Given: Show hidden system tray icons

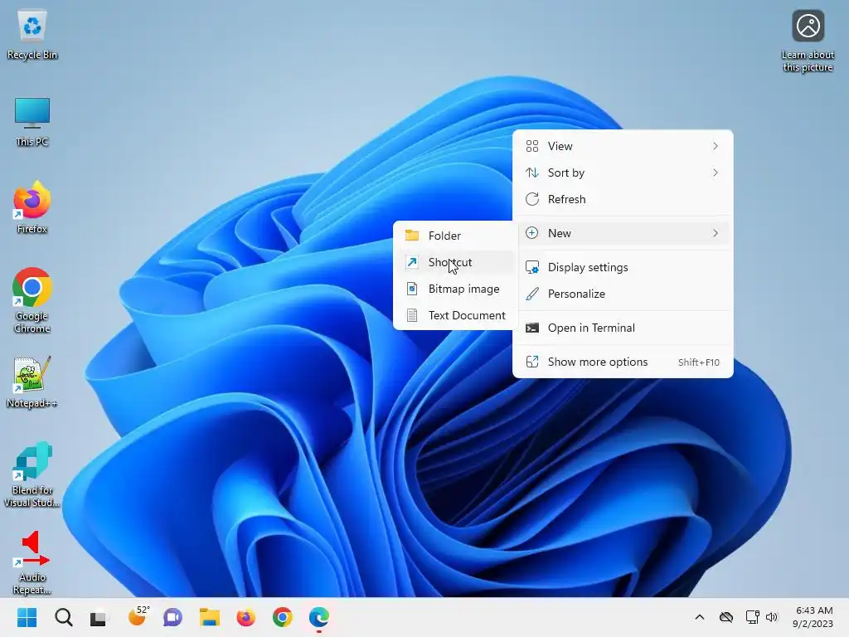Looking at the screenshot, I should coord(700,617).
